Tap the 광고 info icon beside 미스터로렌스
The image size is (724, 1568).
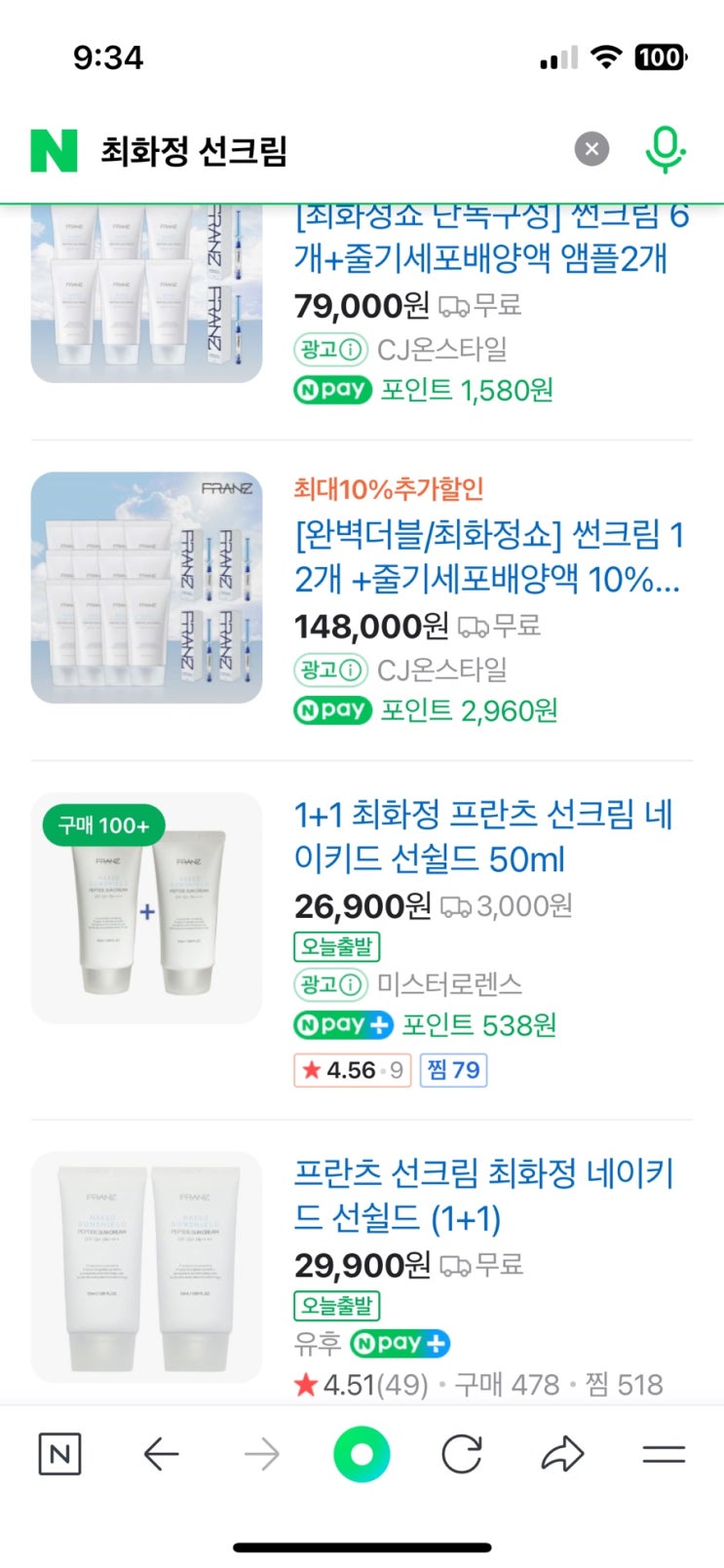(x=352, y=984)
